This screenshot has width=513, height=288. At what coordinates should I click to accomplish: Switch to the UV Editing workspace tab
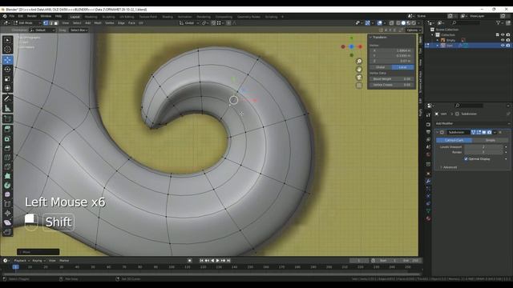[x=127, y=17]
